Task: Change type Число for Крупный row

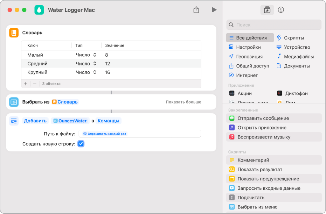Action: coord(86,72)
